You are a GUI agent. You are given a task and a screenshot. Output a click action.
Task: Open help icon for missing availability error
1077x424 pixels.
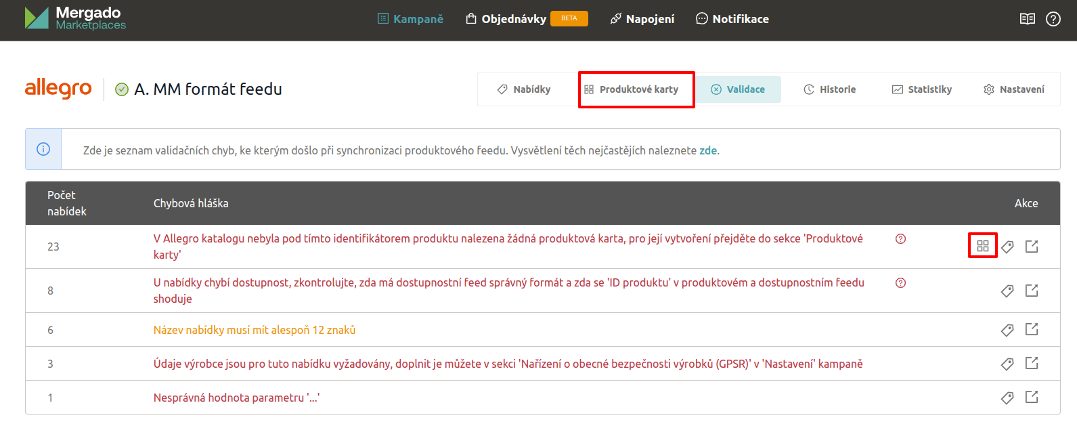pos(900,283)
